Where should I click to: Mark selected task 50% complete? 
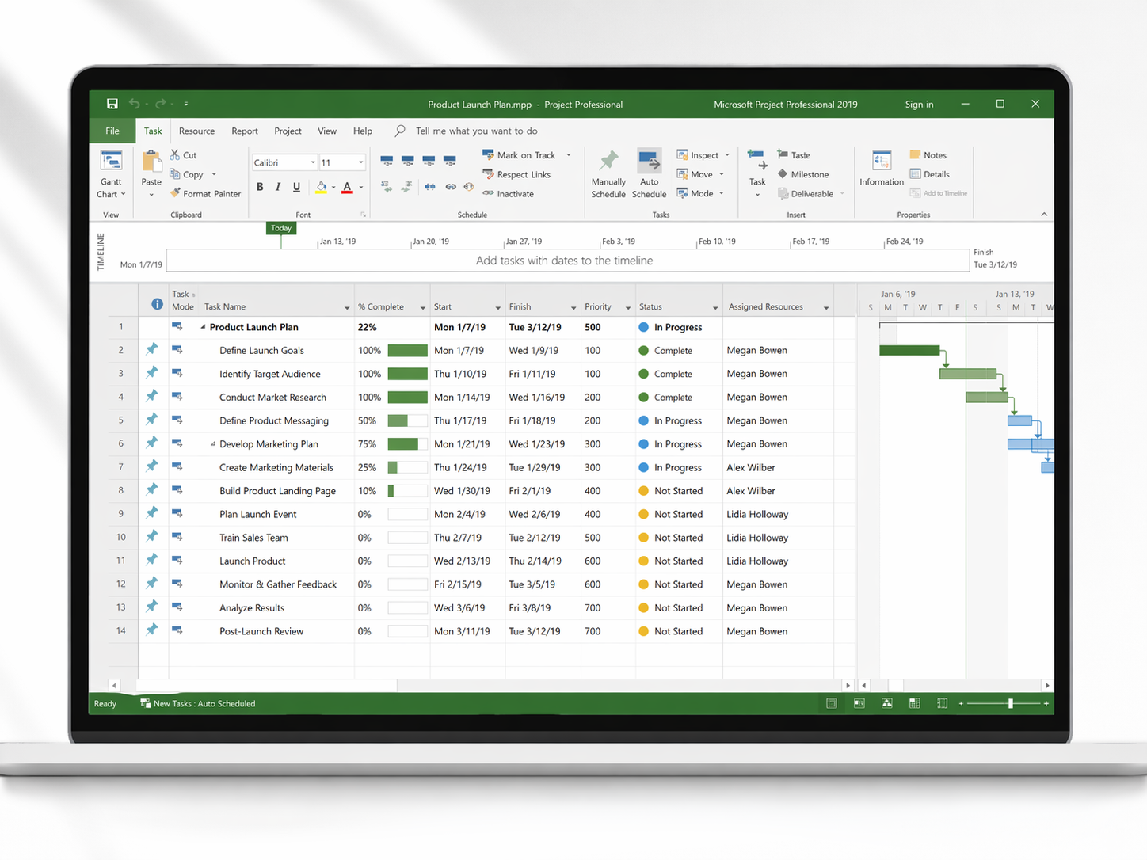coord(429,161)
